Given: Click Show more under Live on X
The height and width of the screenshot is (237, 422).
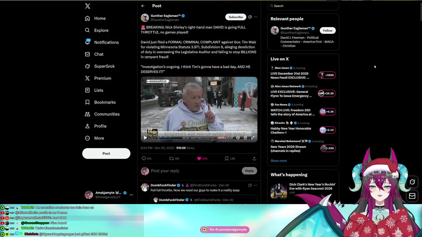Looking at the screenshot, I should pos(279,161).
